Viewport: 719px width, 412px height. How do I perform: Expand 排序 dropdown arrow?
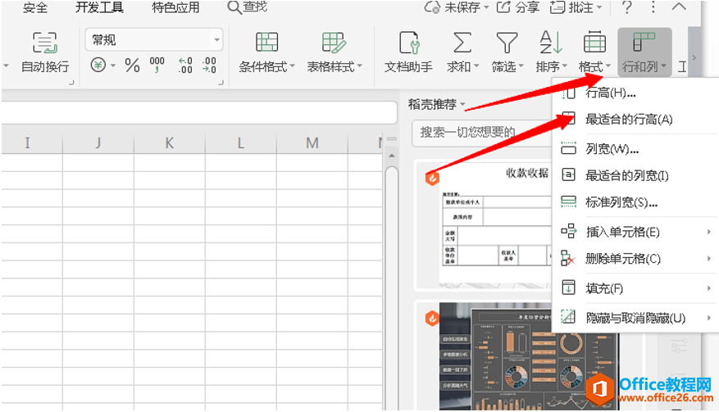(565, 66)
